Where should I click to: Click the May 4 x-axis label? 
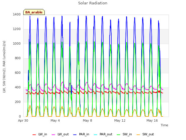point(55,120)
